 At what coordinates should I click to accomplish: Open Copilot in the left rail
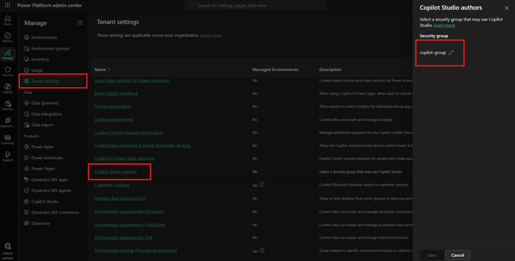(x=7, y=89)
